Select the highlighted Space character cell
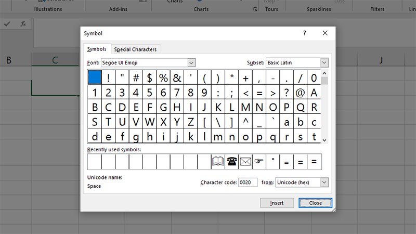Viewport: 416px width, 234px height. click(x=94, y=78)
